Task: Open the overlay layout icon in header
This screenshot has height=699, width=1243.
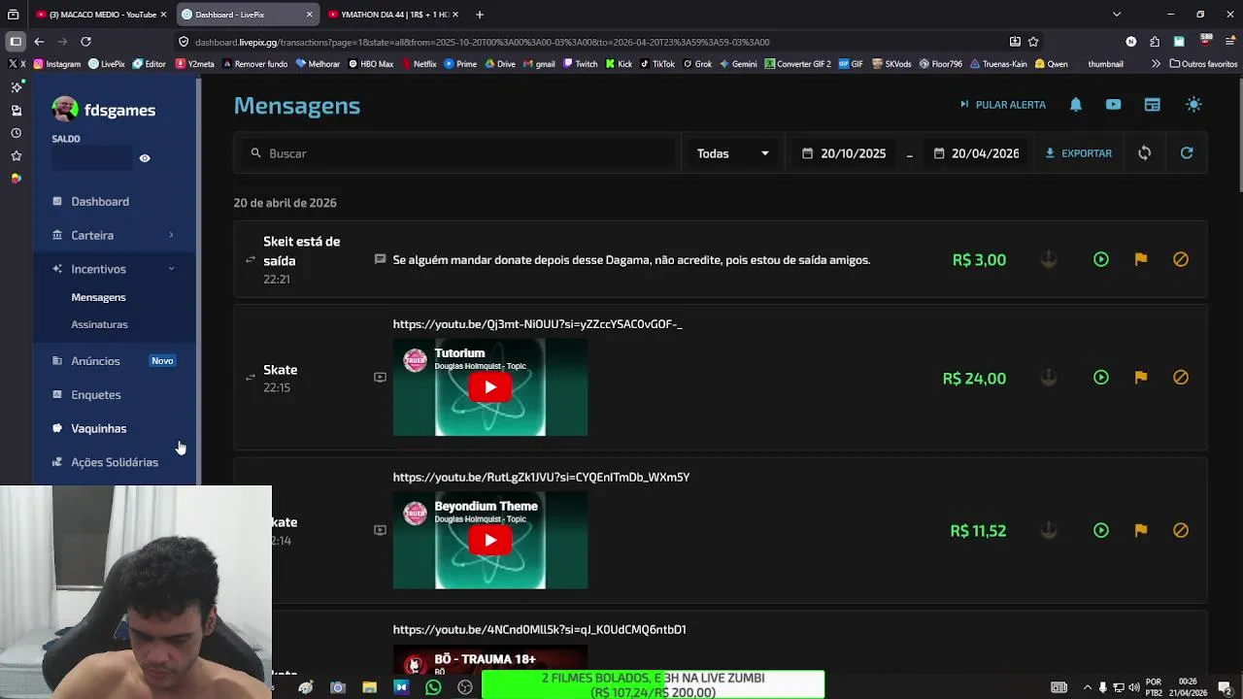Action: pyautogui.click(x=1153, y=105)
